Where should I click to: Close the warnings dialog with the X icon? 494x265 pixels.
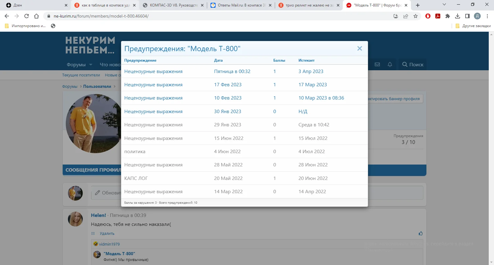point(359,48)
